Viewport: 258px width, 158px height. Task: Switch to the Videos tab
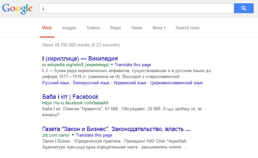pos(93,28)
